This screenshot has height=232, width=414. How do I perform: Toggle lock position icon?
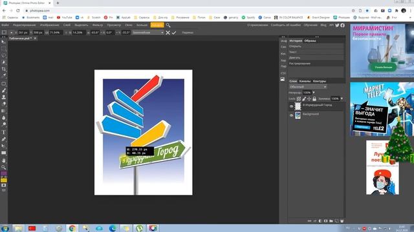pyautogui.click(x=309, y=99)
